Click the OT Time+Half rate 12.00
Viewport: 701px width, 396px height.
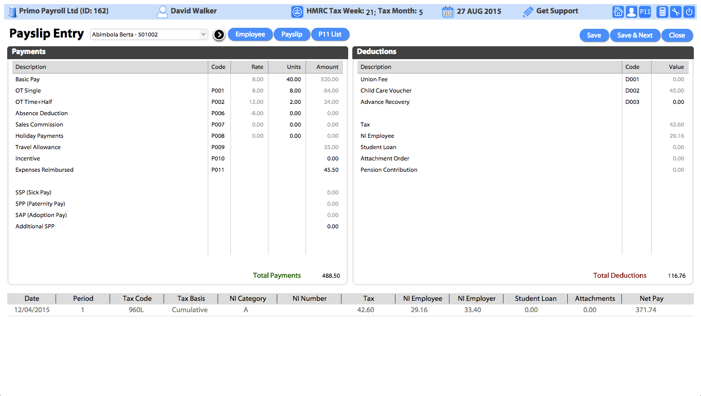point(256,102)
